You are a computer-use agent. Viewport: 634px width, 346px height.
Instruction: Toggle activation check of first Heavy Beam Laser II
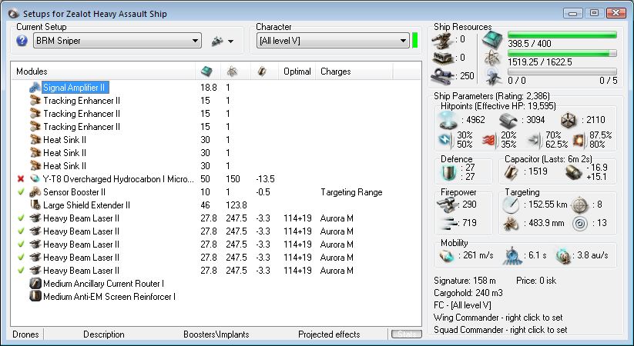(21, 218)
